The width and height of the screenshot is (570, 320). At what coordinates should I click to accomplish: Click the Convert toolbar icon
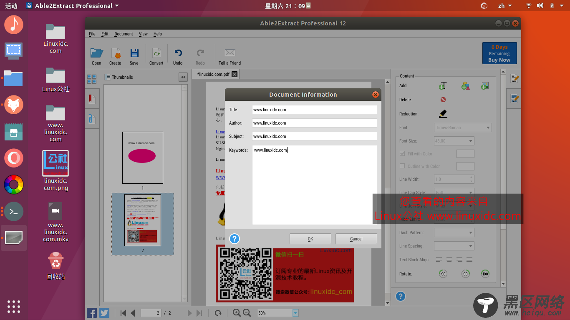156,53
